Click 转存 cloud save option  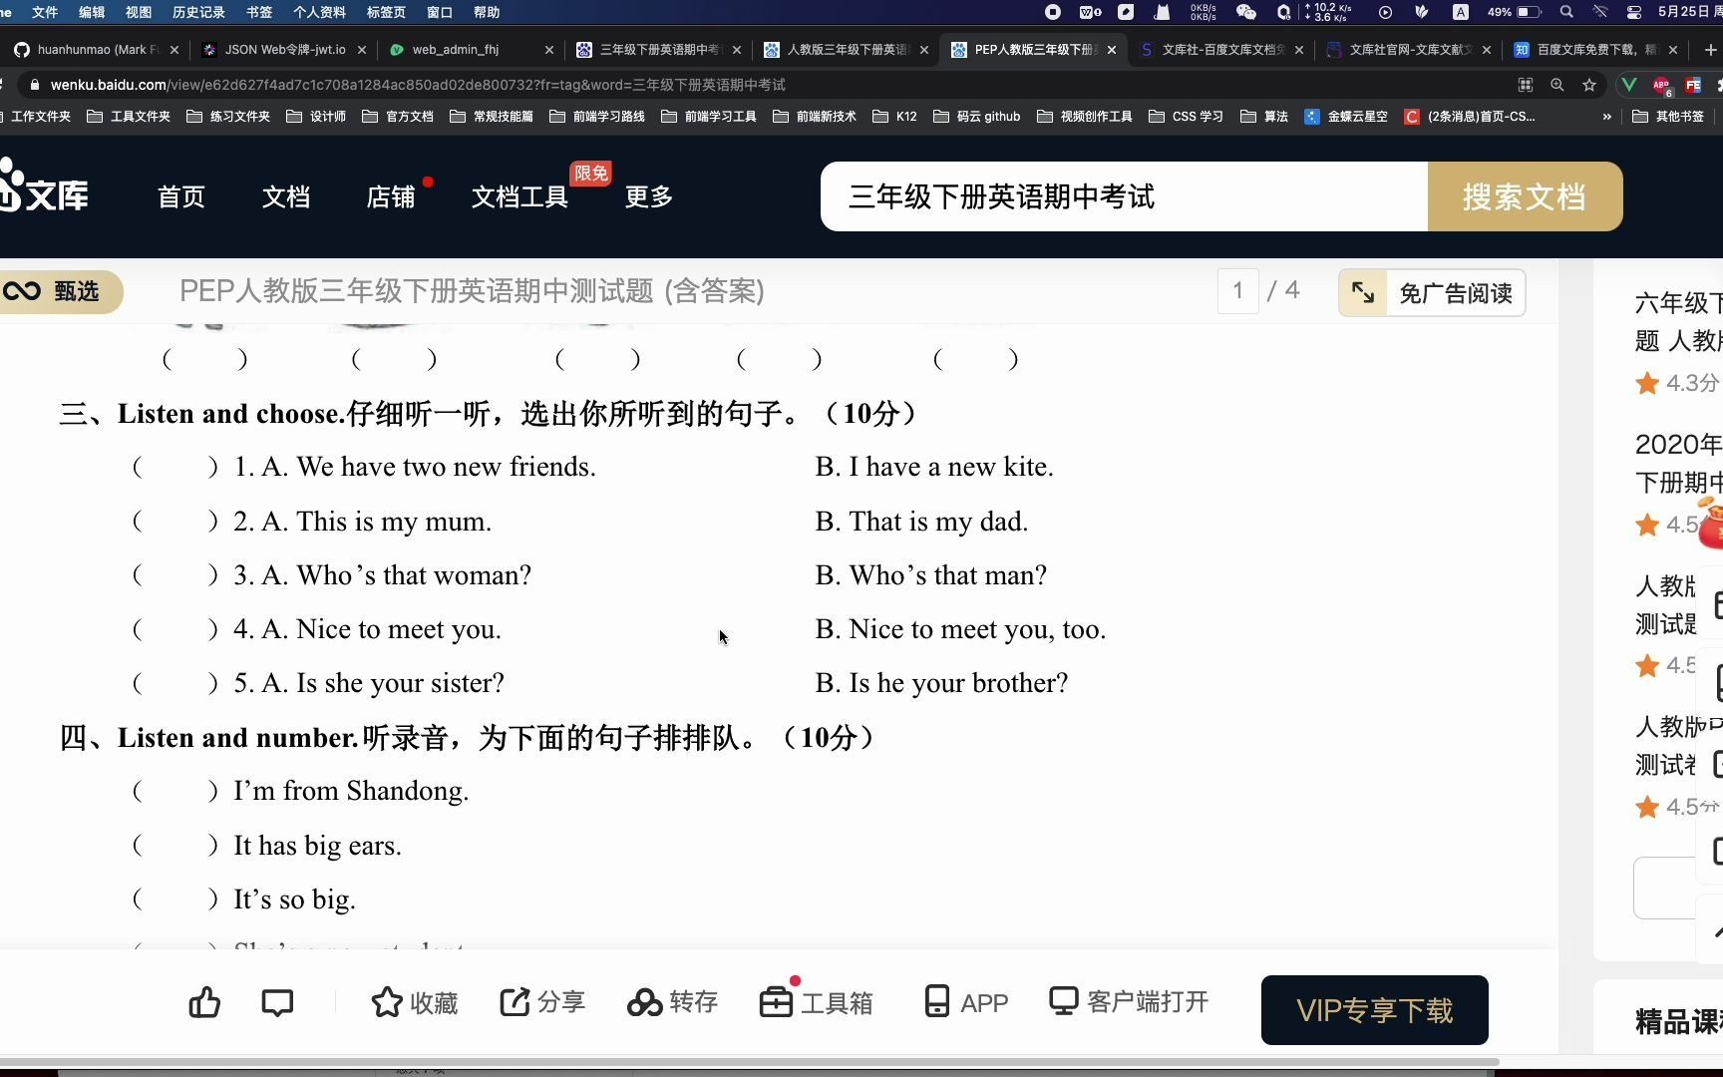(x=672, y=1002)
